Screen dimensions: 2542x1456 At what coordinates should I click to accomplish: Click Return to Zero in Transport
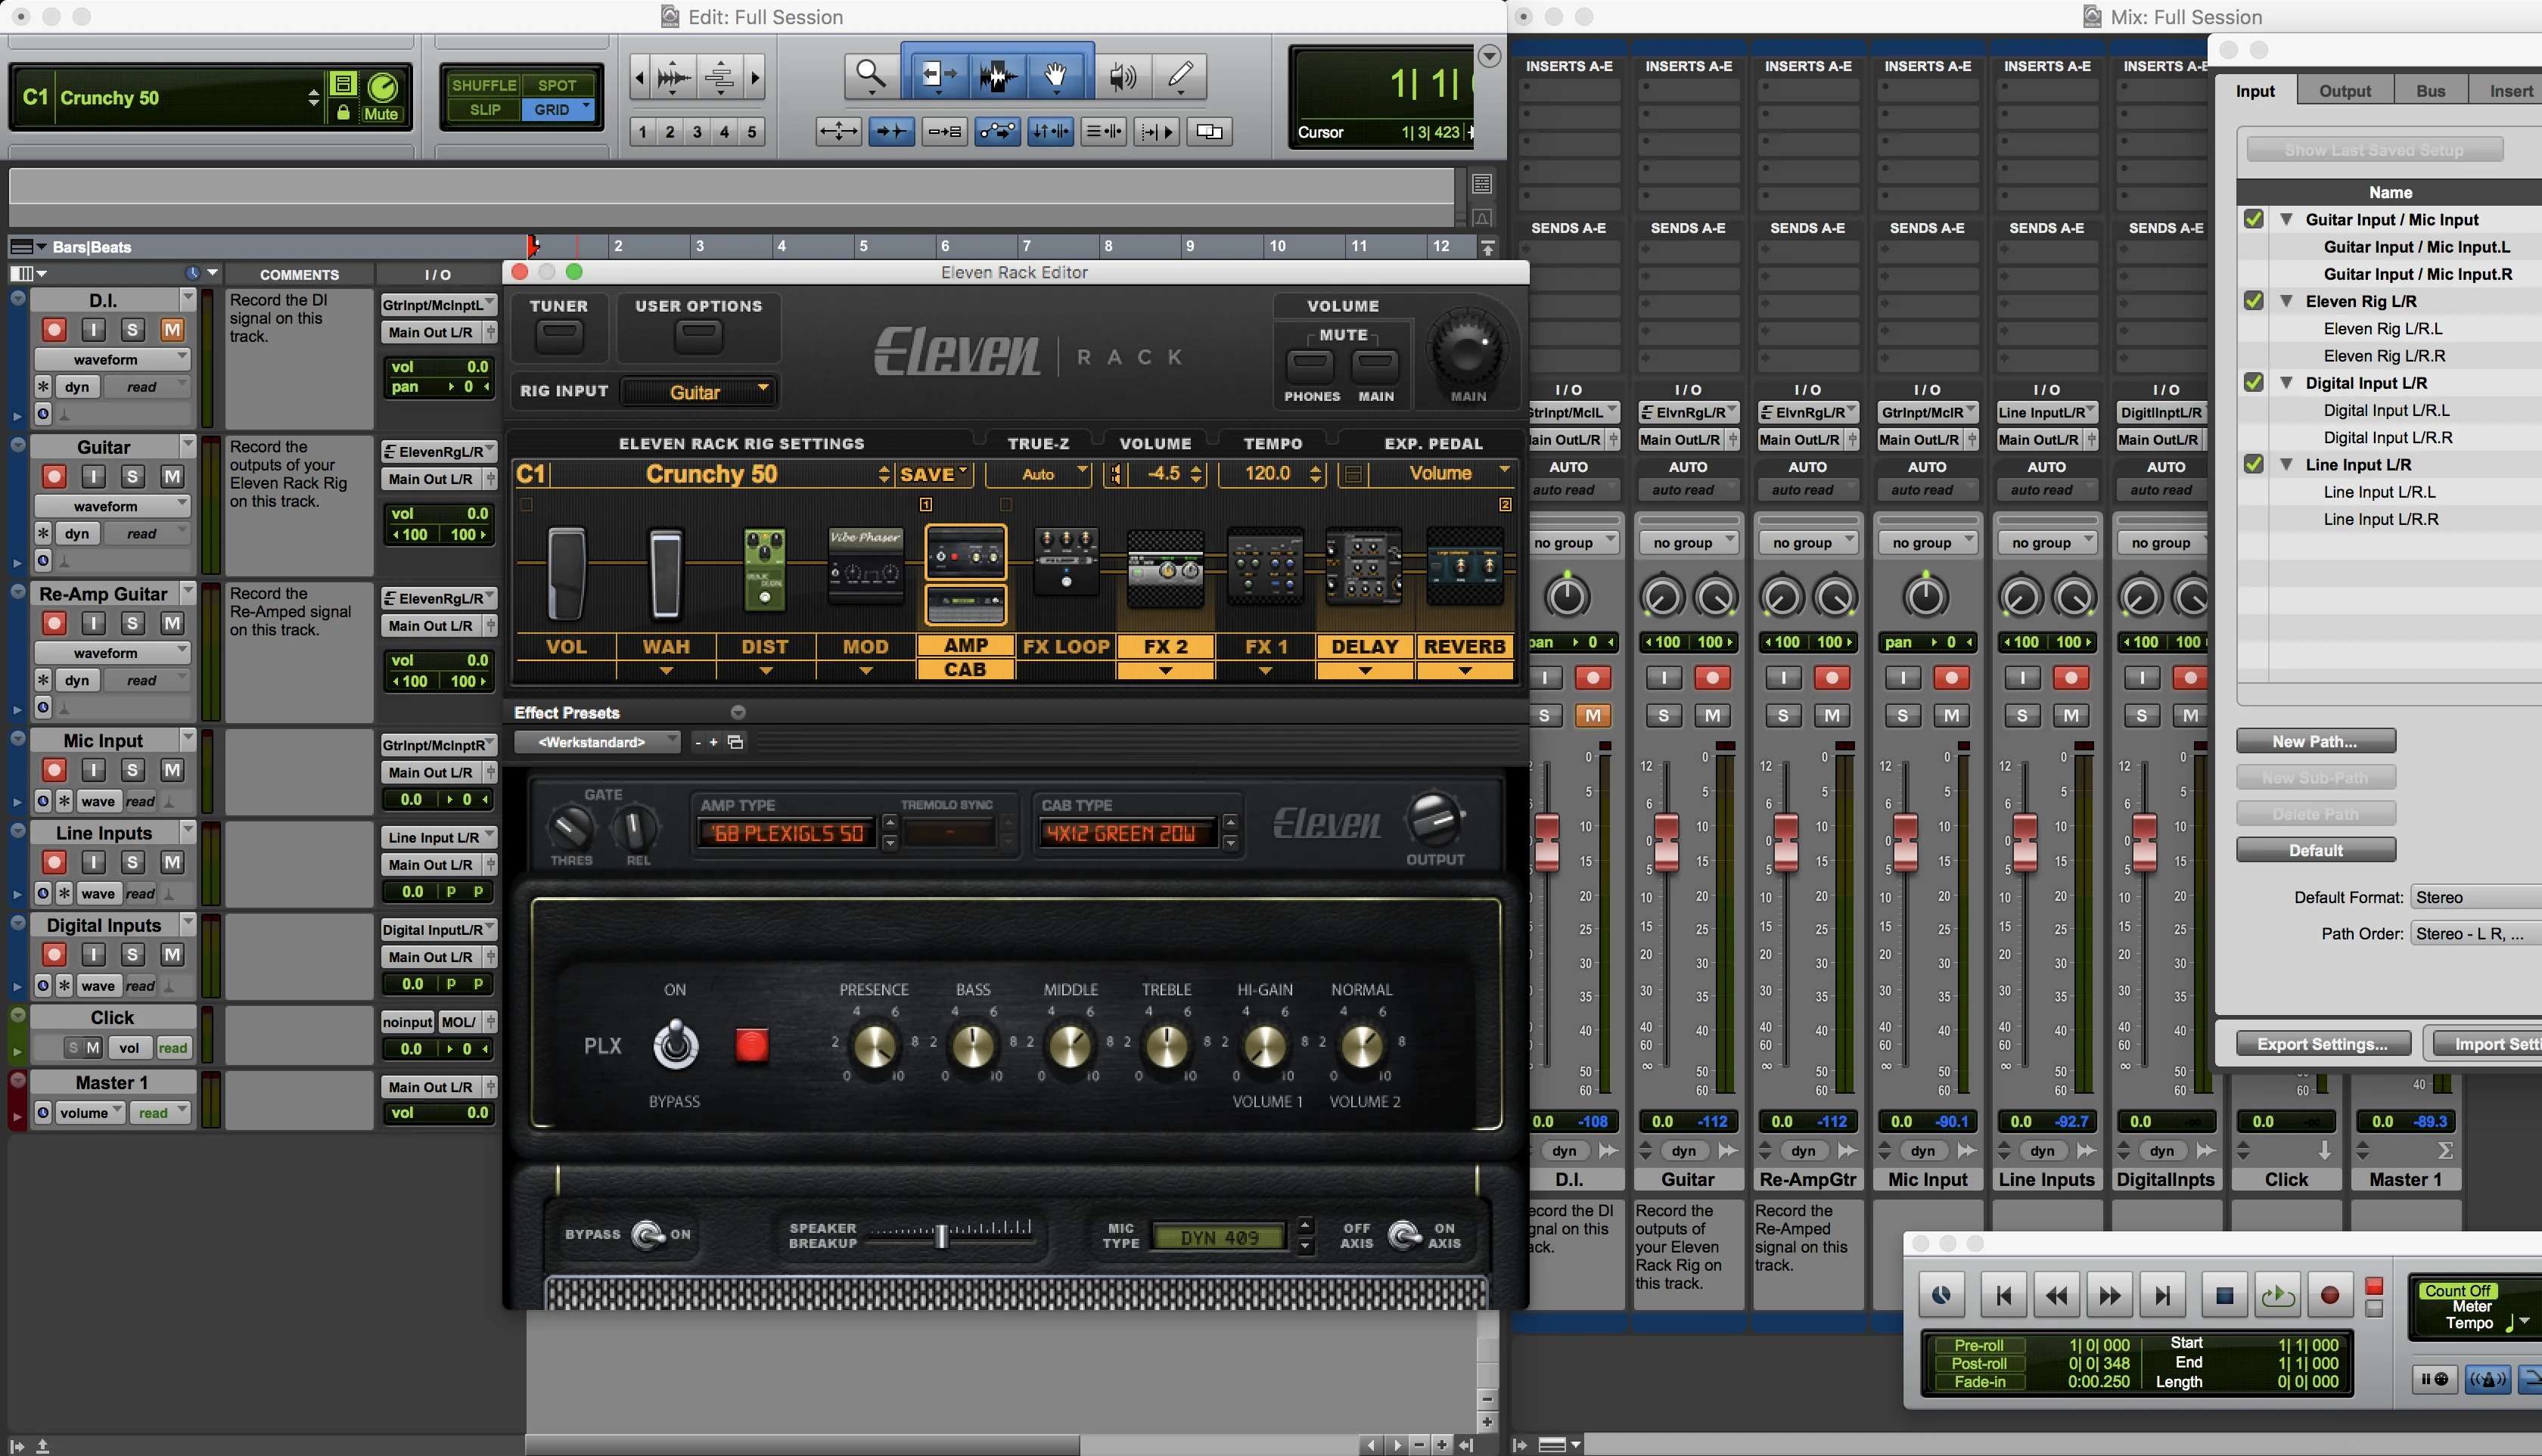pyautogui.click(x=2003, y=1295)
